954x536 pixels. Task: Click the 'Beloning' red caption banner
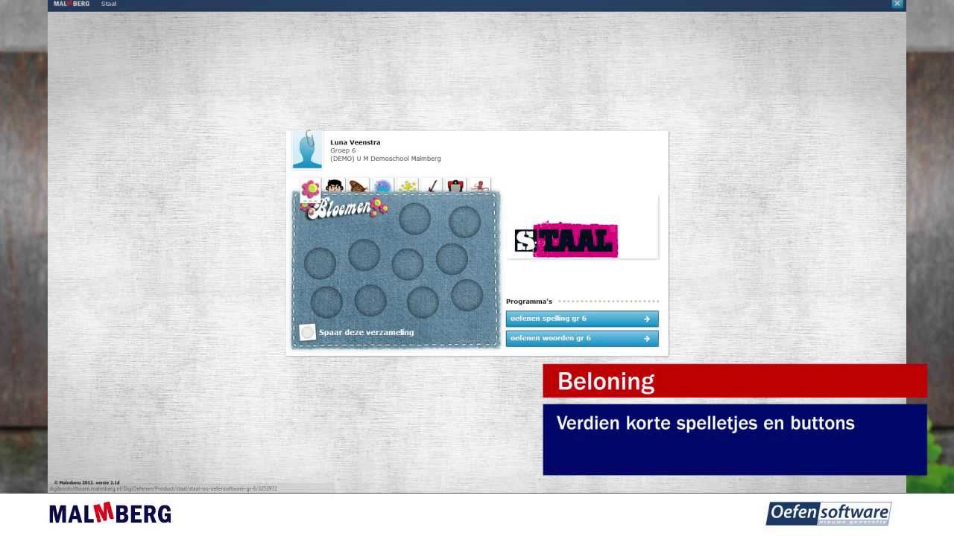[x=735, y=381]
